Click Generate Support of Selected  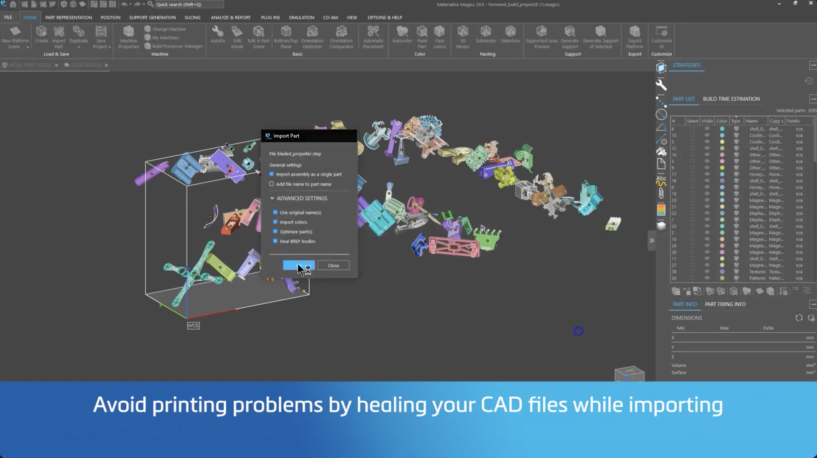(x=601, y=37)
